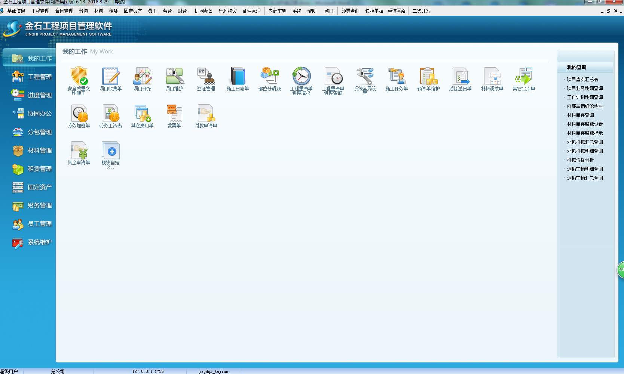Click the green 33 badge at right edge
The height and width of the screenshot is (374, 624).
621,269
